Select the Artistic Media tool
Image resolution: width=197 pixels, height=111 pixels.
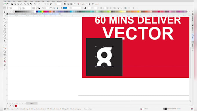5,28
